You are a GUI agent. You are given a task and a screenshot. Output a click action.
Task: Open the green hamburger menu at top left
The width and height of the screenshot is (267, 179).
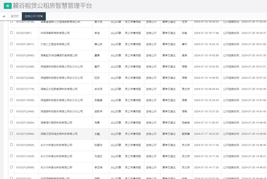coord(7,6)
